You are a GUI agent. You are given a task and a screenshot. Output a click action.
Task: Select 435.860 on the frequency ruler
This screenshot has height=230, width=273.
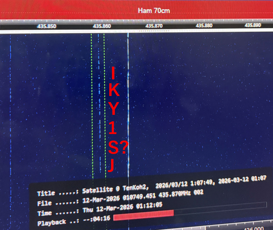(102, 26)
